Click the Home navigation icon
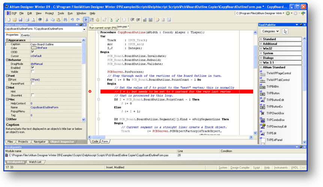 point(303,13)
